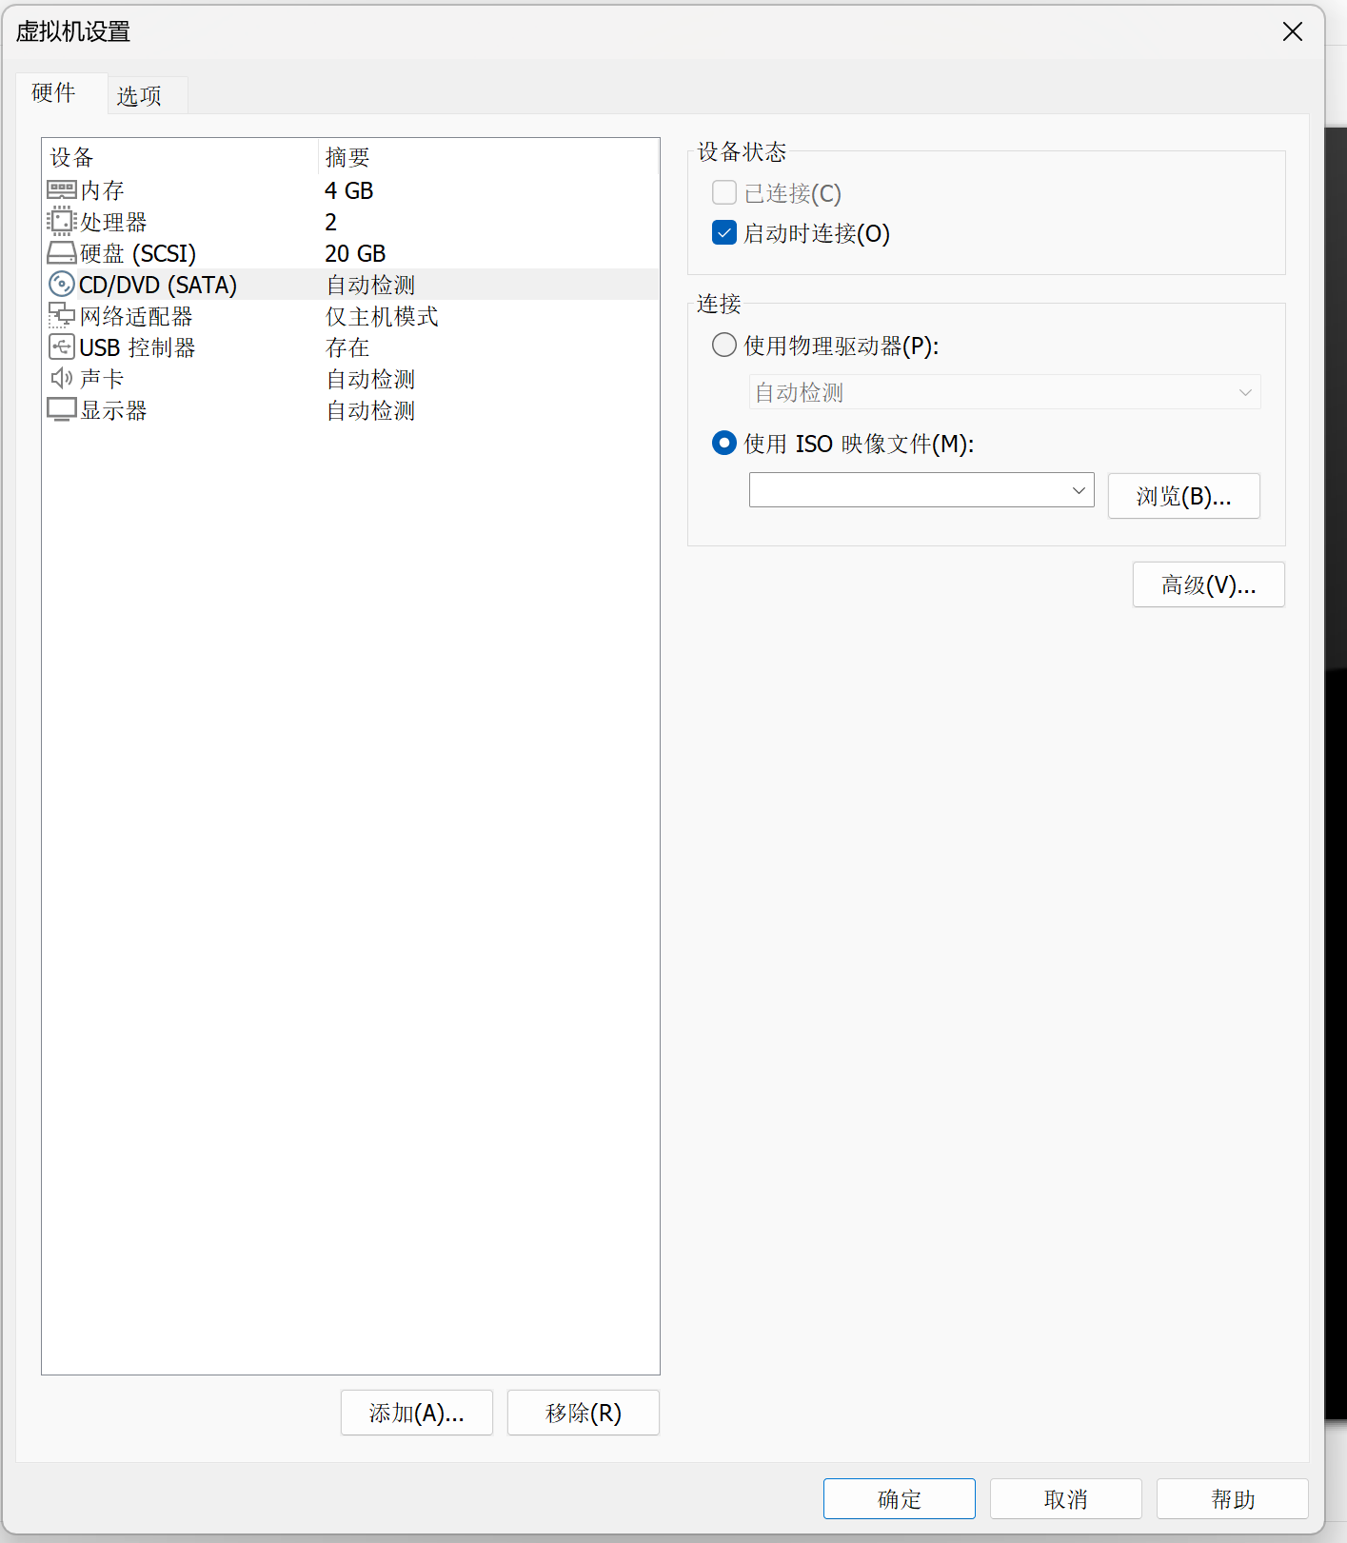This screenshot has width=1347, height=1543.
Task: Click the memory (内存) device icon
Action: pos(62,190)
